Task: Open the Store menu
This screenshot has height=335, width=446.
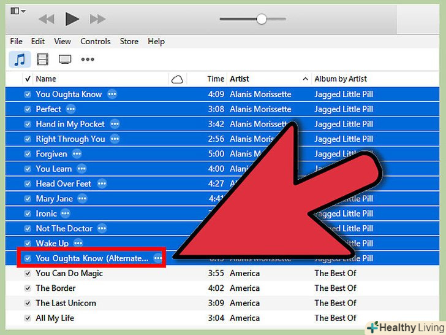Action: pyautogui.click(x=129, y=41)
